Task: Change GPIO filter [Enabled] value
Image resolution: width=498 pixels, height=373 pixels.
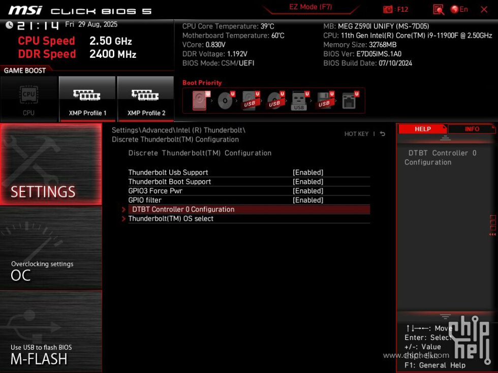Action: pyautogui.click(x=308, y=200)
